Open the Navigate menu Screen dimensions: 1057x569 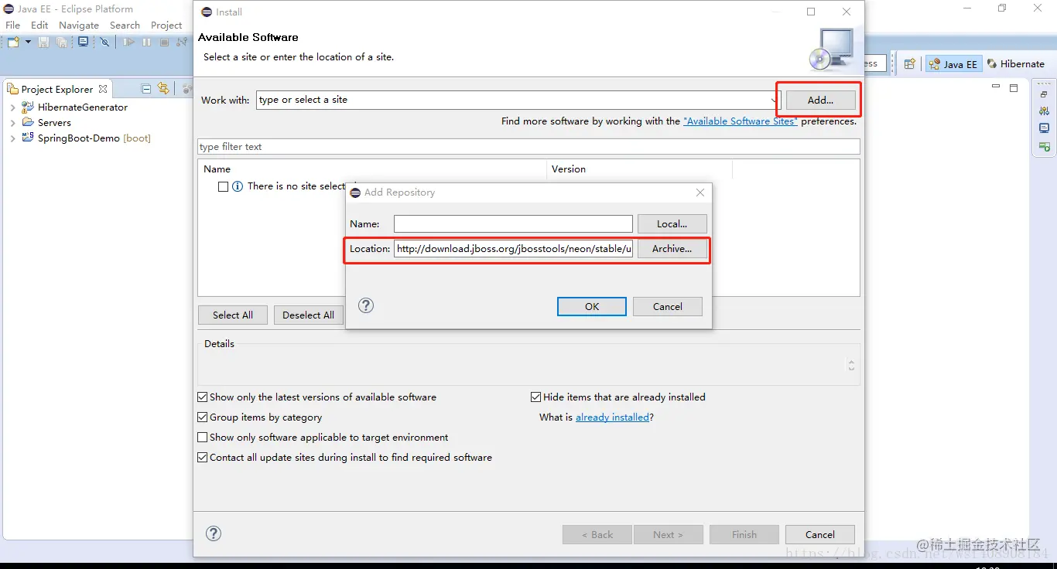click(79, 26)
